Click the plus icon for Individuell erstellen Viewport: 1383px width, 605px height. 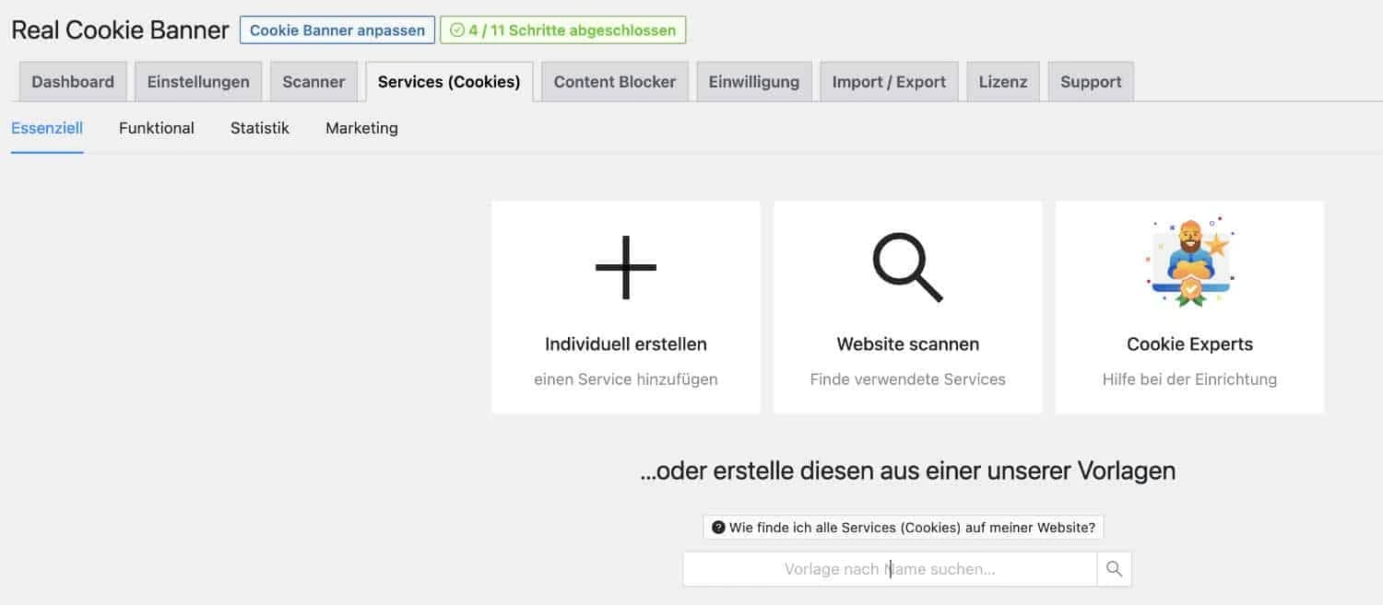[x=626, y=268]
